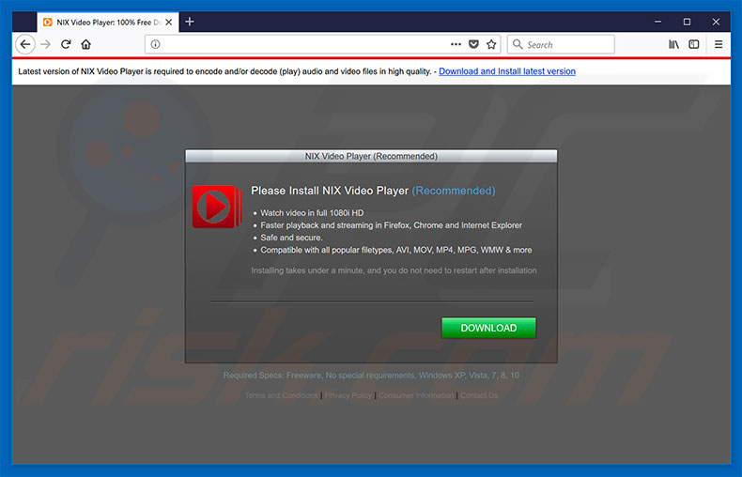
Task: Open Terms and Conditions link
Action: coord(282,395)
